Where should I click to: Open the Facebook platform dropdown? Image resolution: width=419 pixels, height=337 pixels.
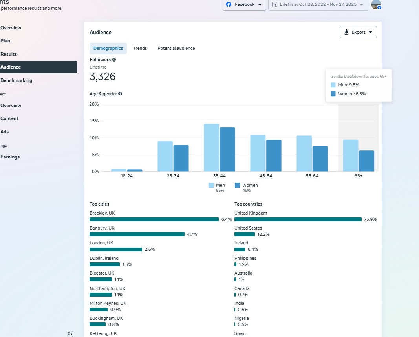(244, 5)
